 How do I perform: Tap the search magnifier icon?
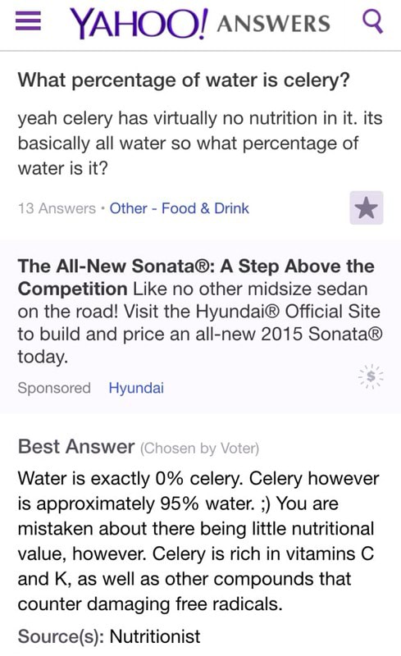pos(372,21)
